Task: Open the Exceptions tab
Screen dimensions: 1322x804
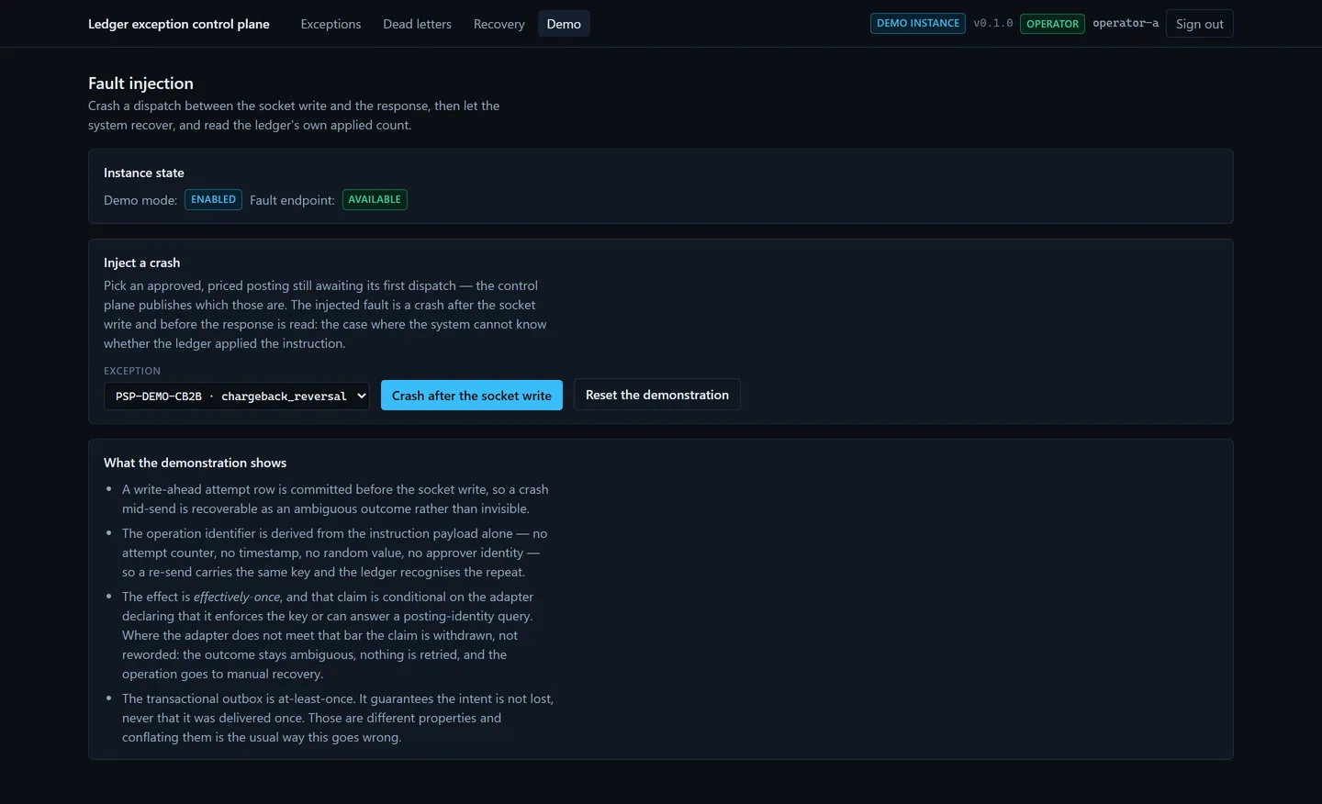Action: tap(330, 24)
